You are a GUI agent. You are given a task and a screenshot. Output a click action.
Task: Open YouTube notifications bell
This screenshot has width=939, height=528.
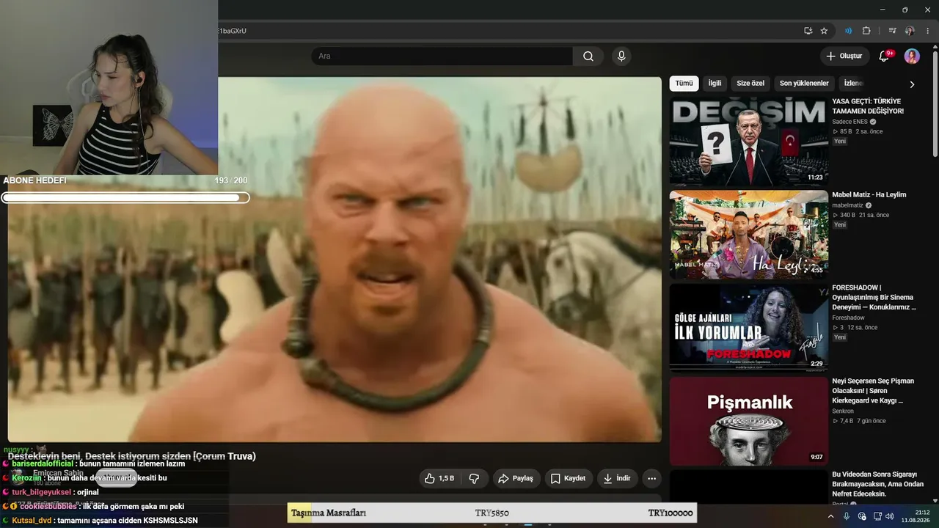(x=884, y=56)
